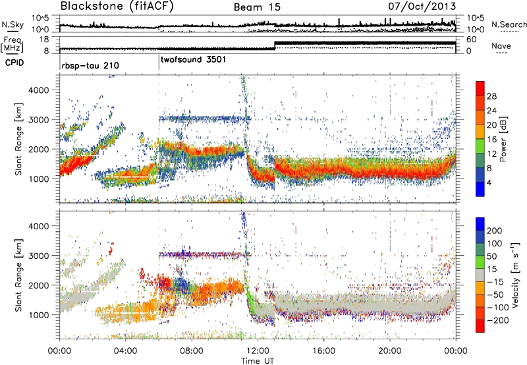
Task: Click the '60' Nave axis tick
Action: pos(472,40)
